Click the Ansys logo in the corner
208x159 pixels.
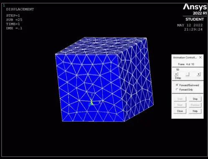point(195,7)
